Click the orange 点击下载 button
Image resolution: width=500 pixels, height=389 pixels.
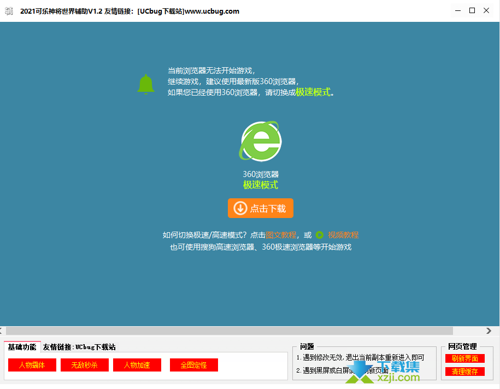(x=261, y=208)
